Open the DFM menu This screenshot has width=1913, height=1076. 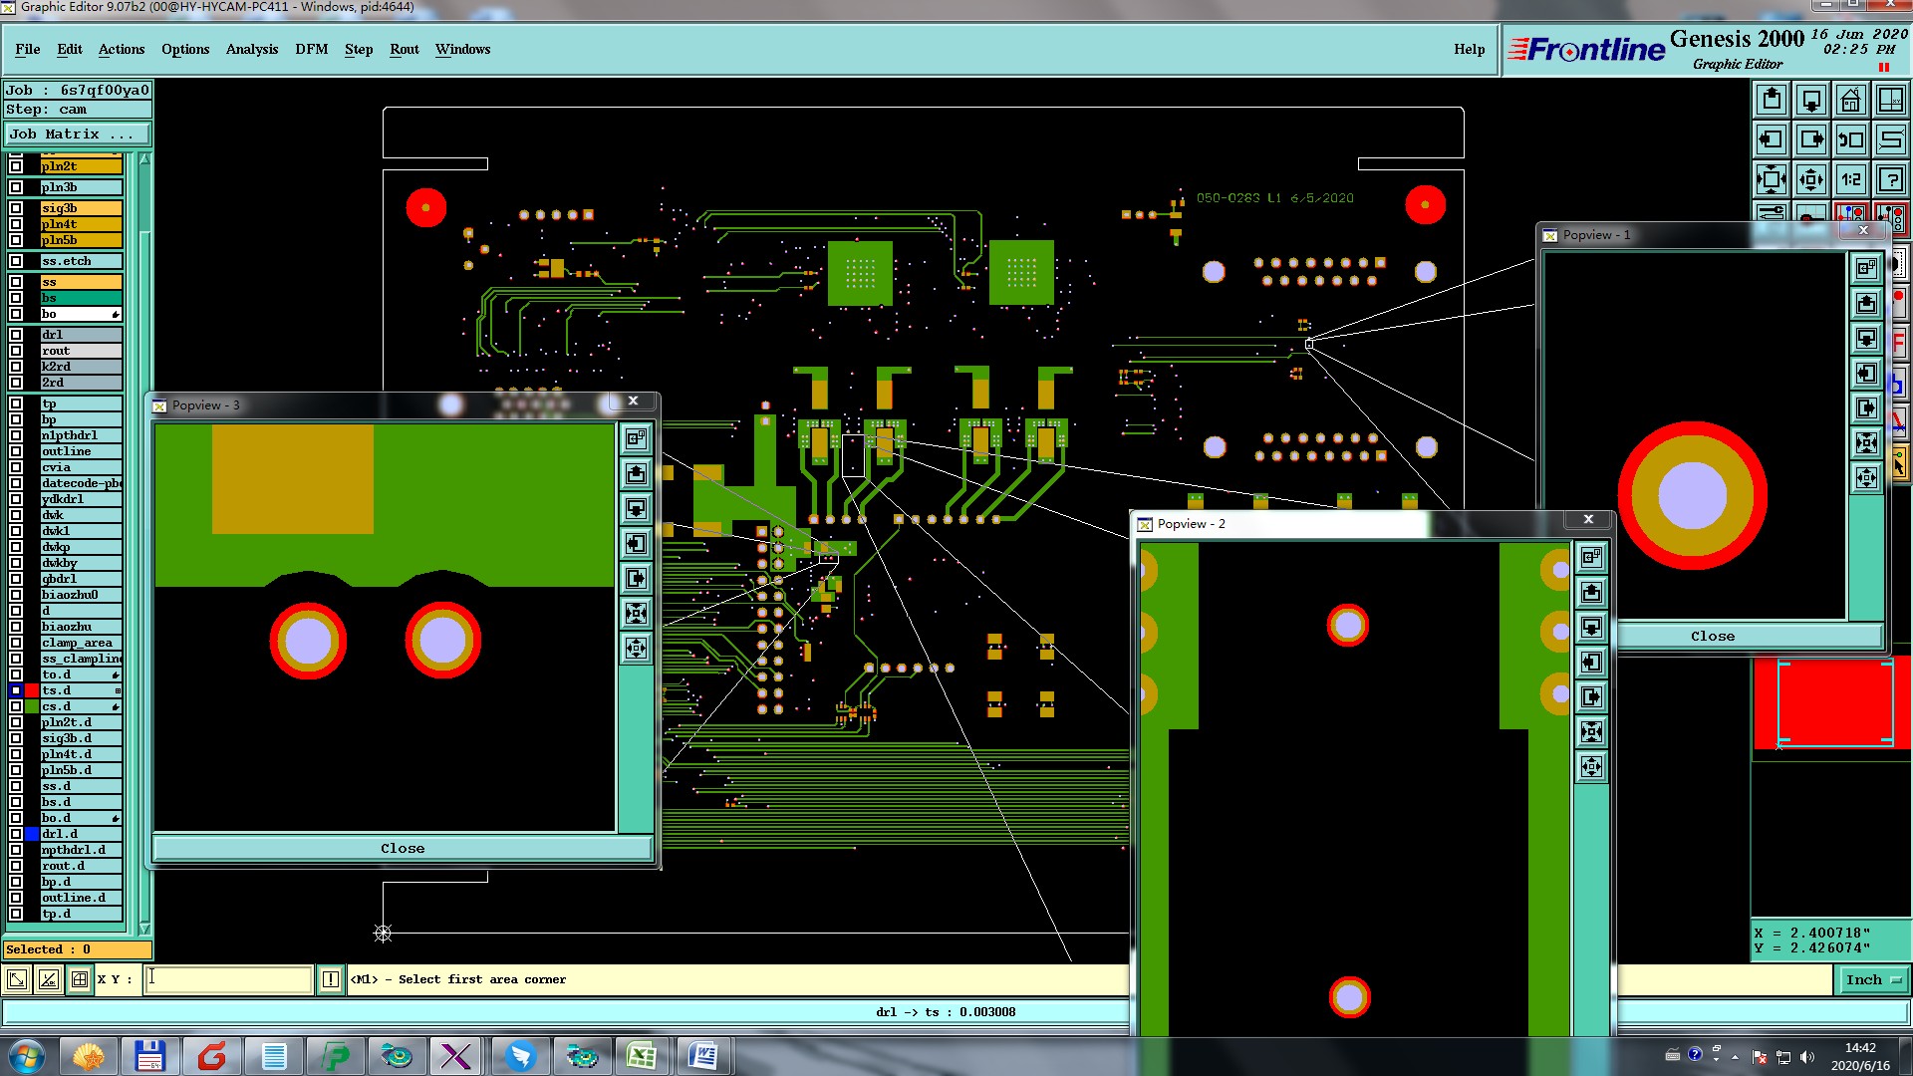click(311, 49)
